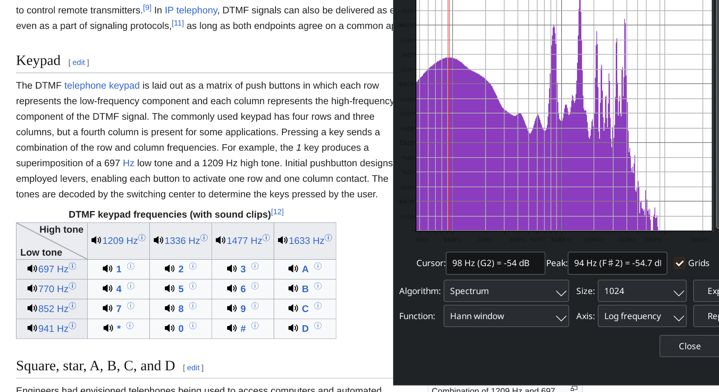This screenshot has height=392, width=719.
Task: Open the Axis Log frequency dropdown
Action: point(642,316)
